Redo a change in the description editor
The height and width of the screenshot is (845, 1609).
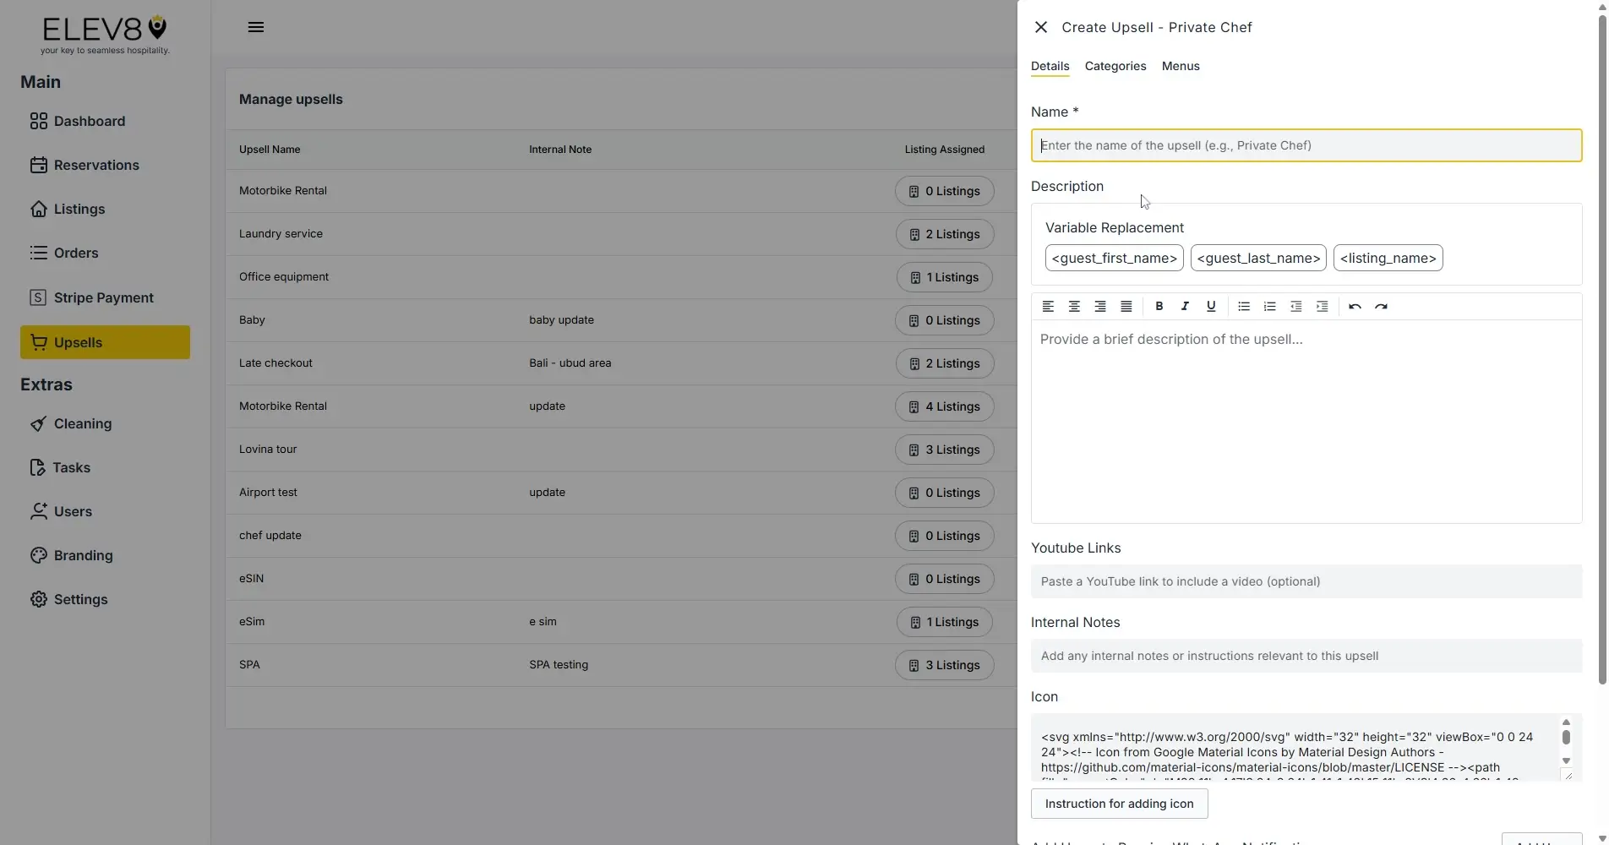pos(1381,306)
